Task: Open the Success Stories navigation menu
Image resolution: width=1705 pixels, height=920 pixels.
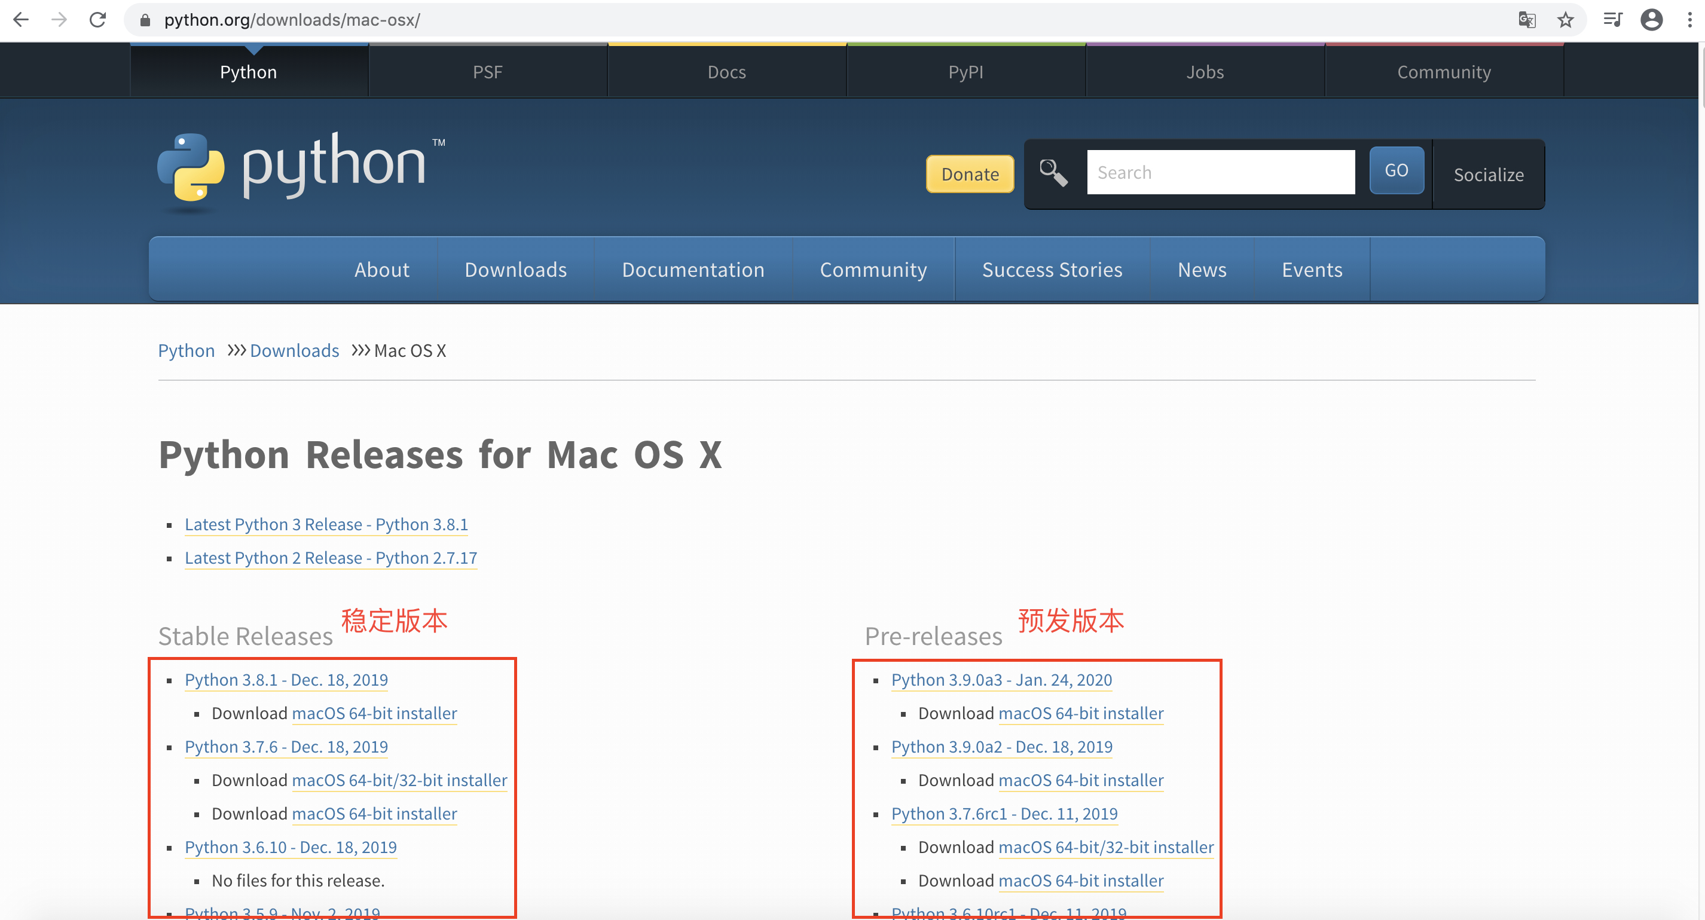Action: (1052, 270)
